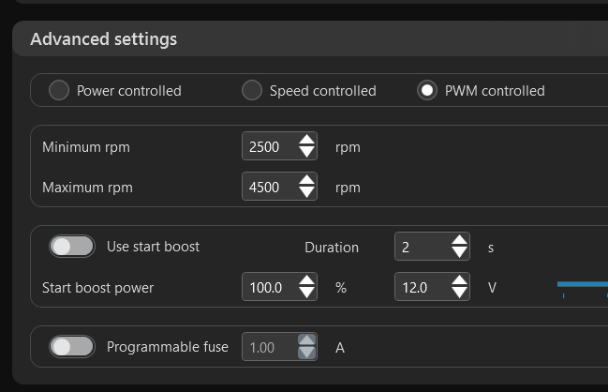This screenshot has width=608, height=392.
Task: Increase start boost voltage value
Action: pyautogui.click(x=459, y=281)
